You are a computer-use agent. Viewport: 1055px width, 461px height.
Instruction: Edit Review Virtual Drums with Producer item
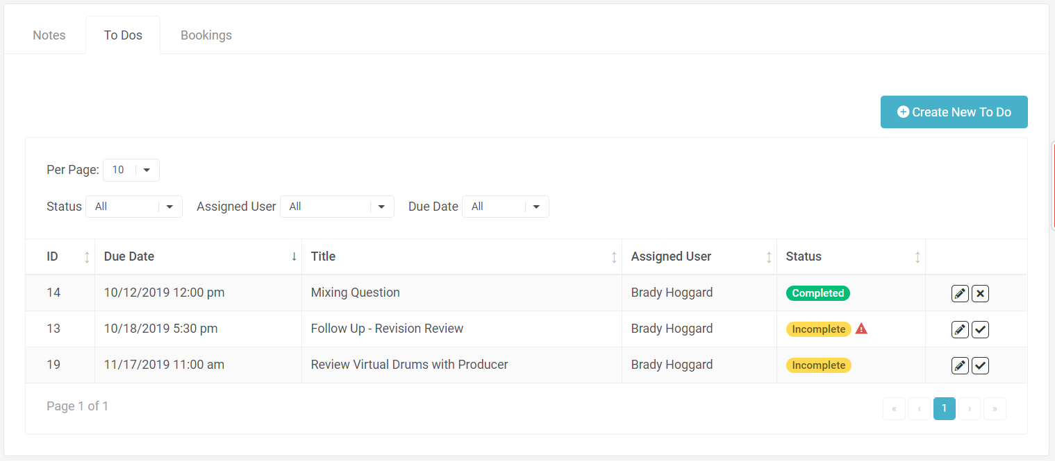point(960,365)
